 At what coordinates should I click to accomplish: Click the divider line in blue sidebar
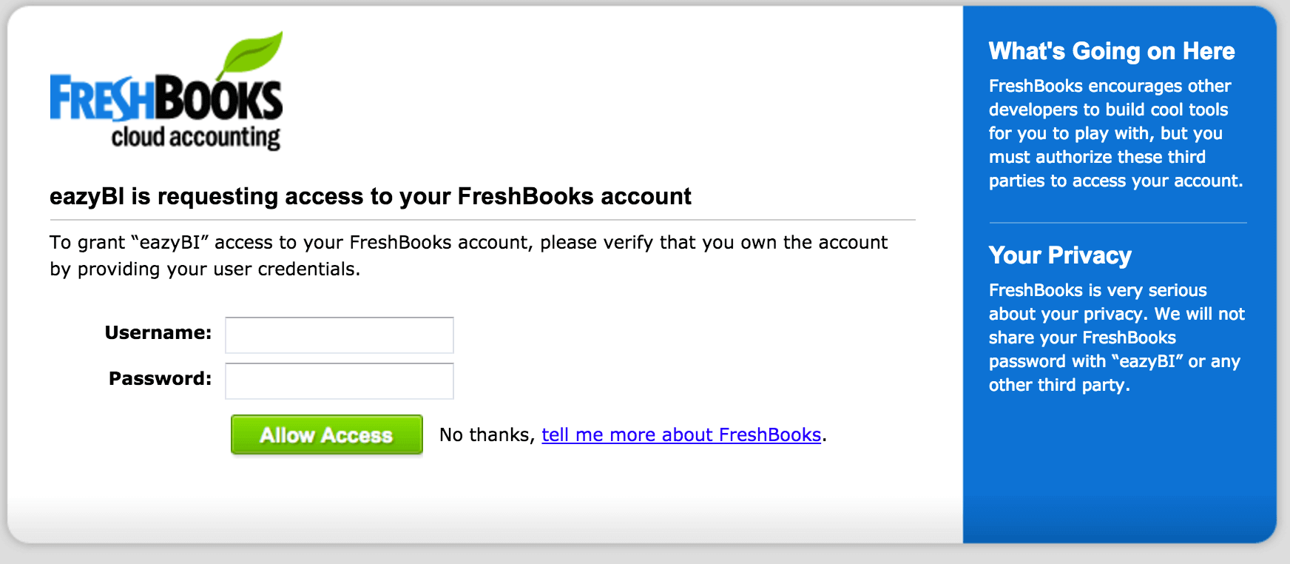click(x=1118, y=223)
